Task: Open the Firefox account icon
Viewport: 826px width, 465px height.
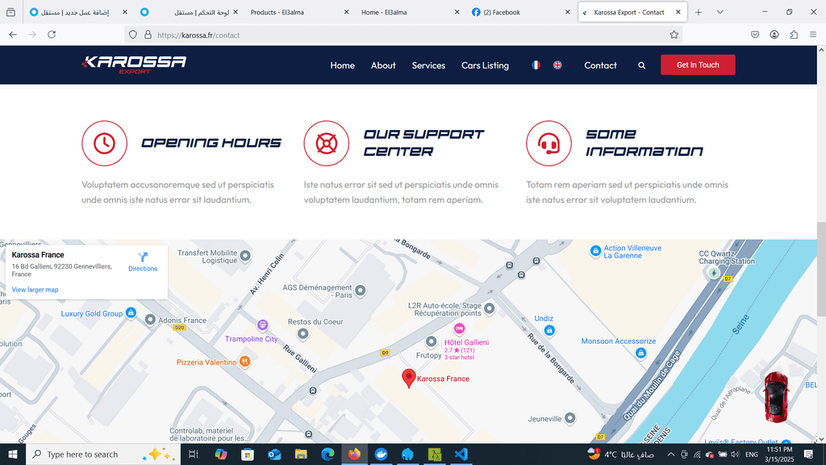Action: [774, 35]
